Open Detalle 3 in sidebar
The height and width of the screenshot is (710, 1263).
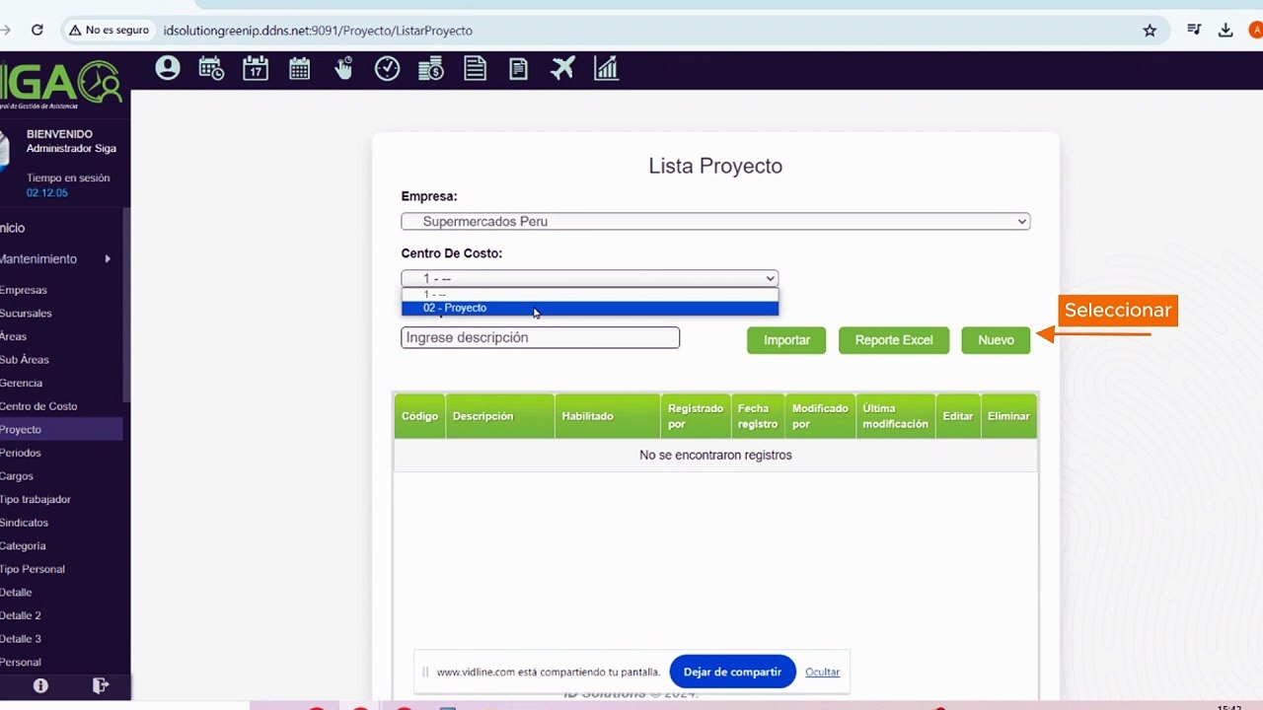pyautogui.click(x=21, y=639)
